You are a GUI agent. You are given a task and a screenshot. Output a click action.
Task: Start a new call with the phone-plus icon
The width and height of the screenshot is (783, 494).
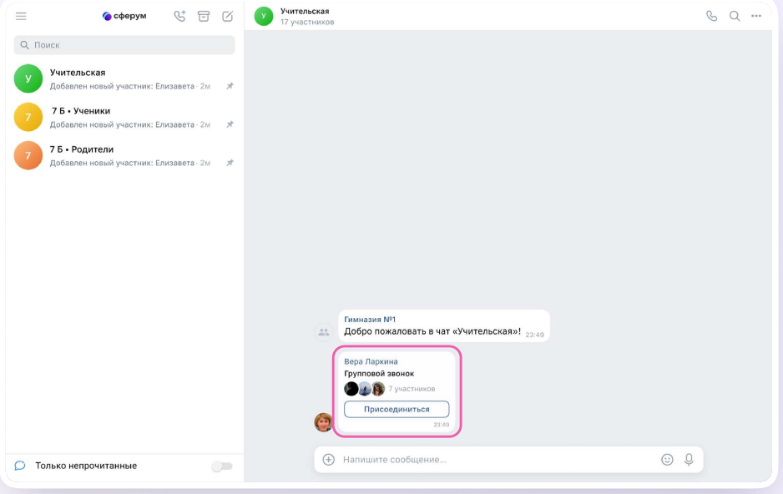tap(179, 16)
